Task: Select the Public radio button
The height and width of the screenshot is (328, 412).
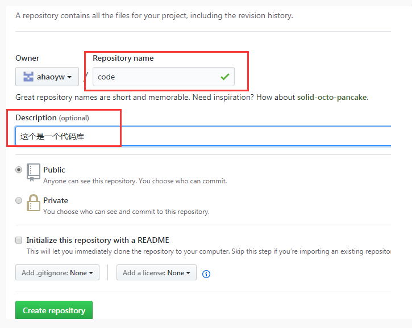Action: pyautogui.click(x=19, y=170)
